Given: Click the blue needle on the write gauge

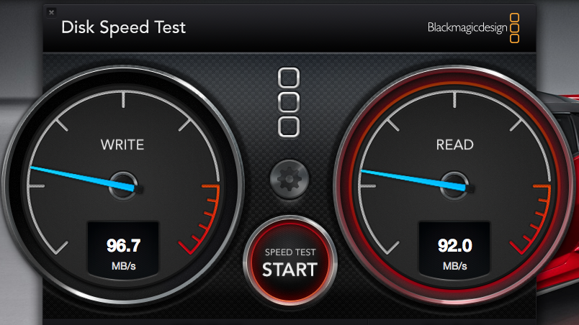Looking at the screenshot, I should (82, 178).
